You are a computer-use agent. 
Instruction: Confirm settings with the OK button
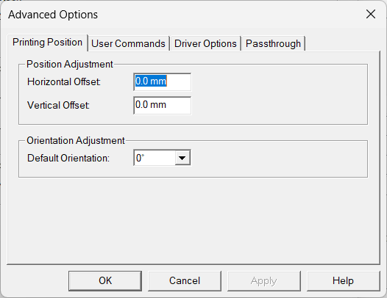[x=105, y=281]
